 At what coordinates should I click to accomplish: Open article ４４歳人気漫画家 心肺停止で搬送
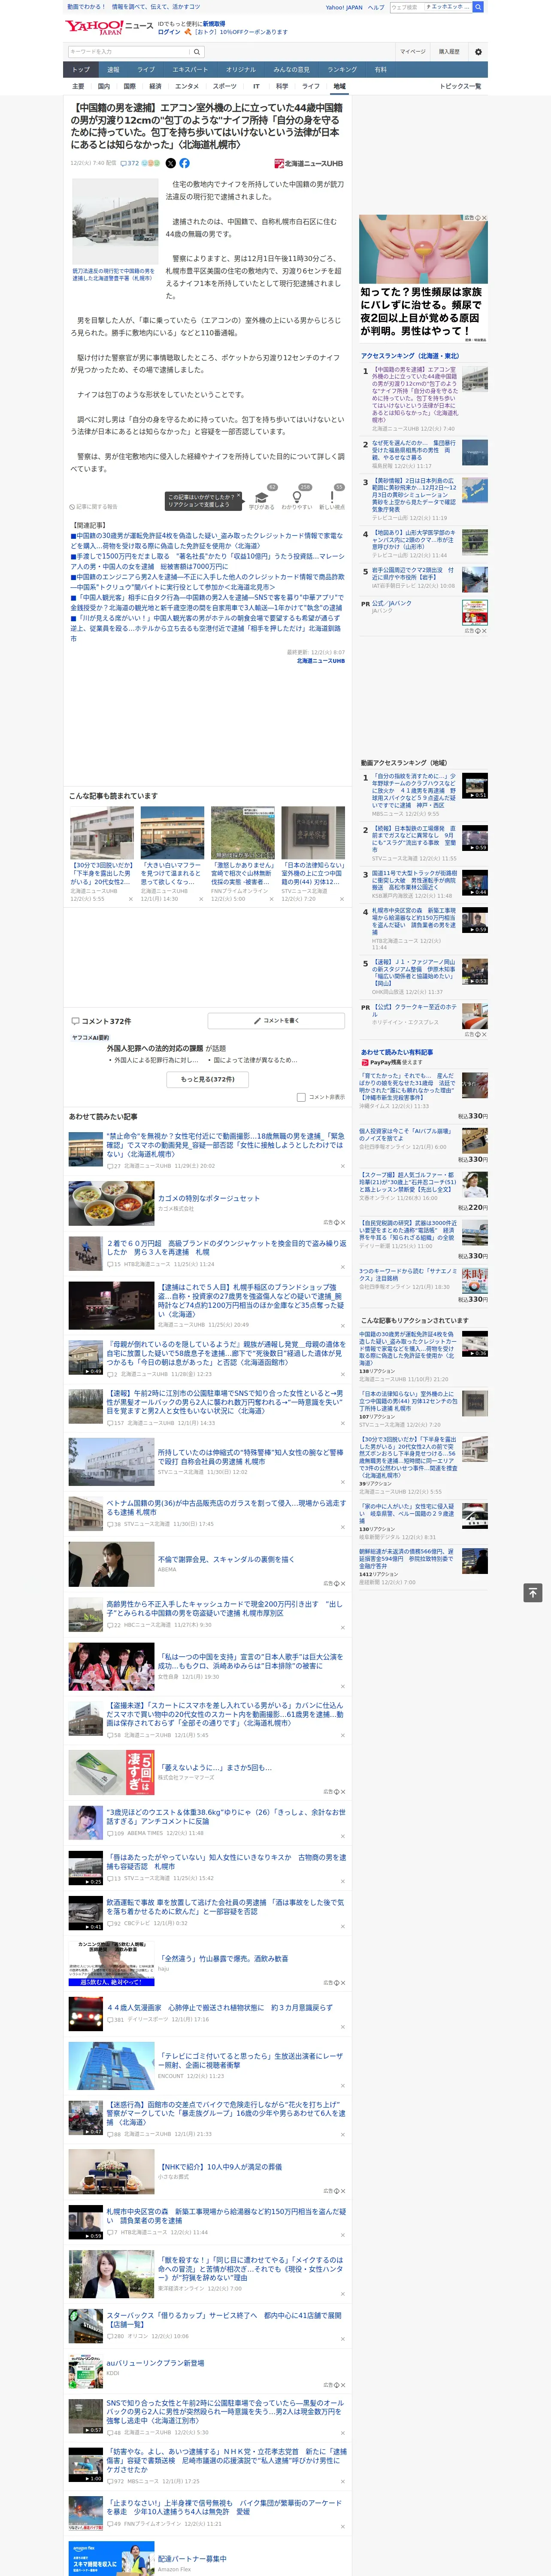pos(220,2007)
